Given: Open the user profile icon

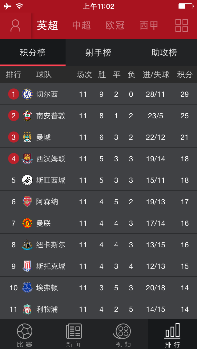Looking at the screenshot, I should coord(15,25).
